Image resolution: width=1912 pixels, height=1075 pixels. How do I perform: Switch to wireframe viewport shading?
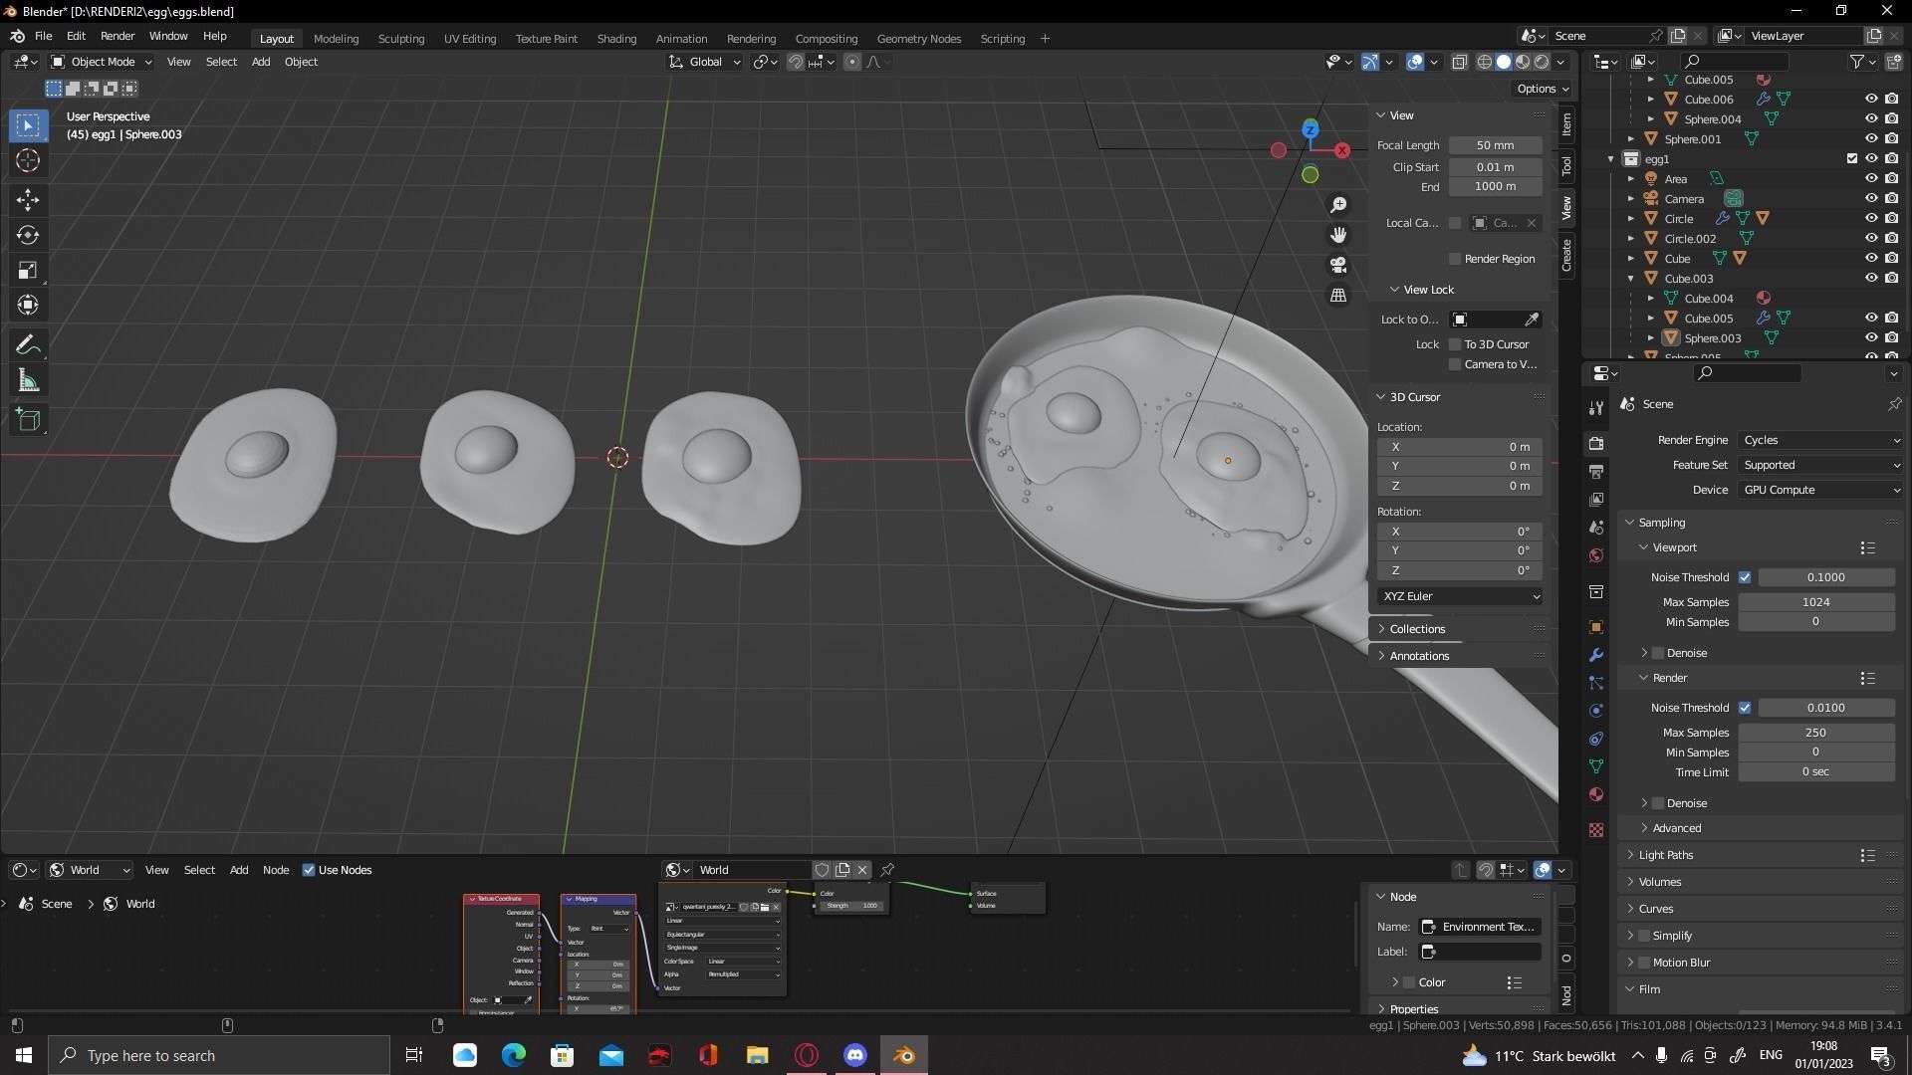1484,62
